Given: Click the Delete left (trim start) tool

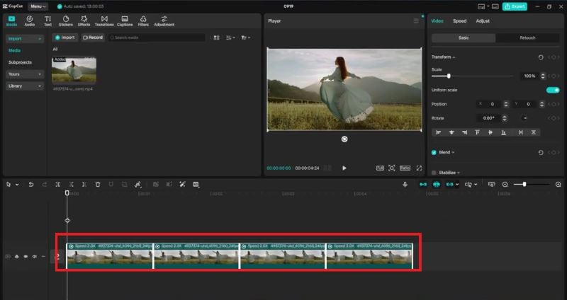Looking at the screenshot, I should click(x=72, y=185).
